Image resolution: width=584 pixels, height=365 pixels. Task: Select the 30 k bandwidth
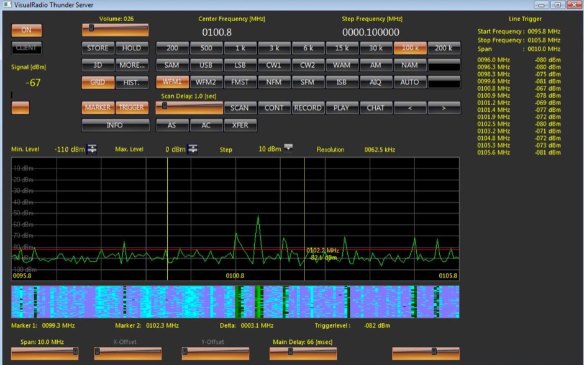pos(376,48)
